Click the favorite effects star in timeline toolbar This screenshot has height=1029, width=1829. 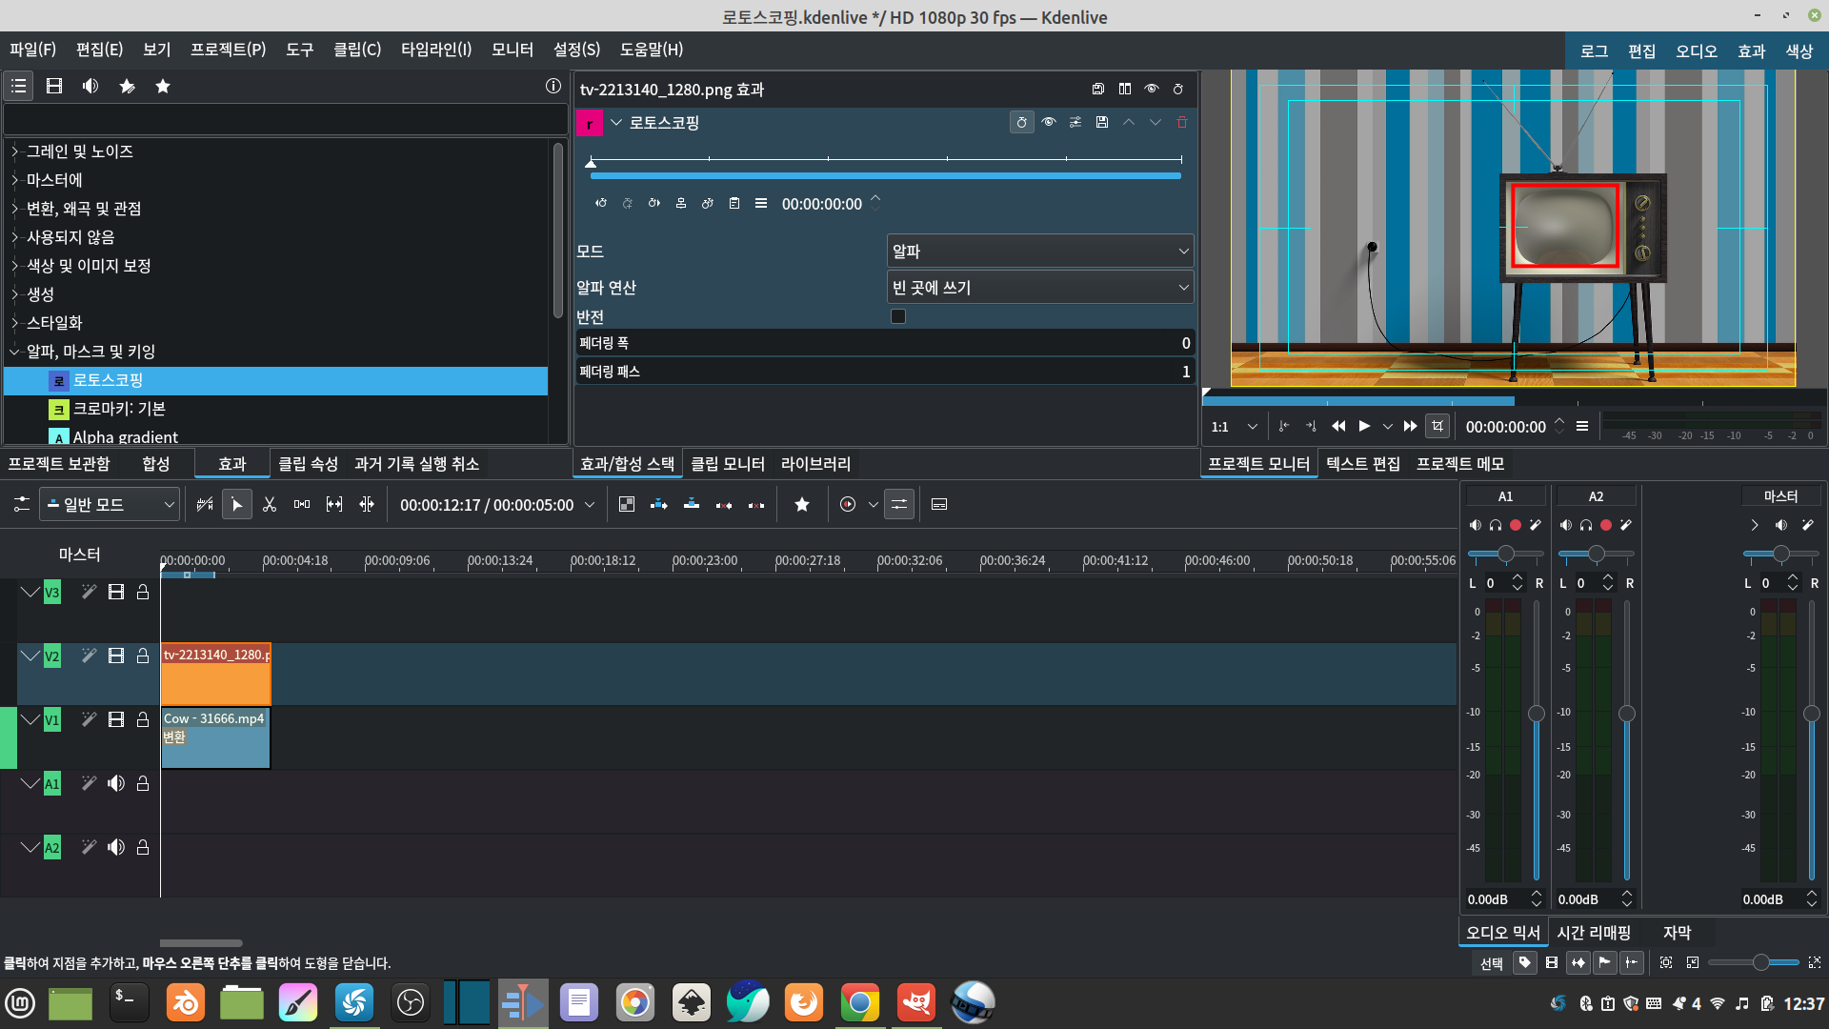(802, 504)
